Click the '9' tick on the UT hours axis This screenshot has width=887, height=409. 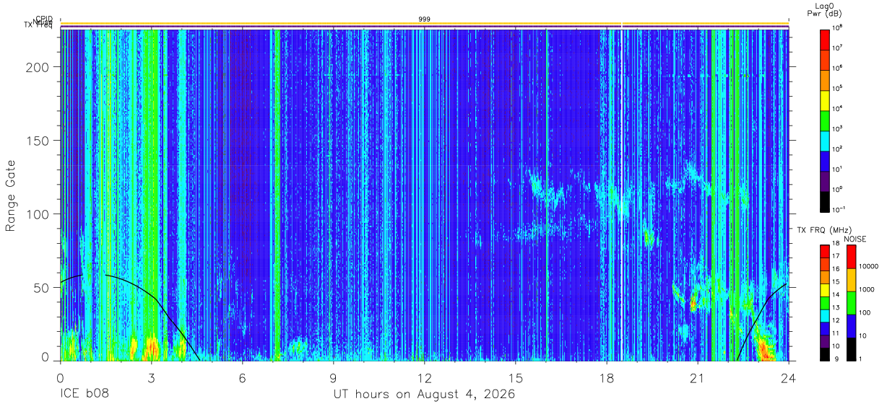(x=333, y=377)
